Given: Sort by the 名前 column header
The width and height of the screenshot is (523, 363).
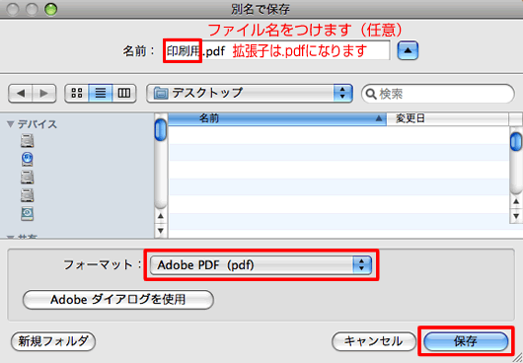Looking at the screenshot, I should click(x=277, y=118).
